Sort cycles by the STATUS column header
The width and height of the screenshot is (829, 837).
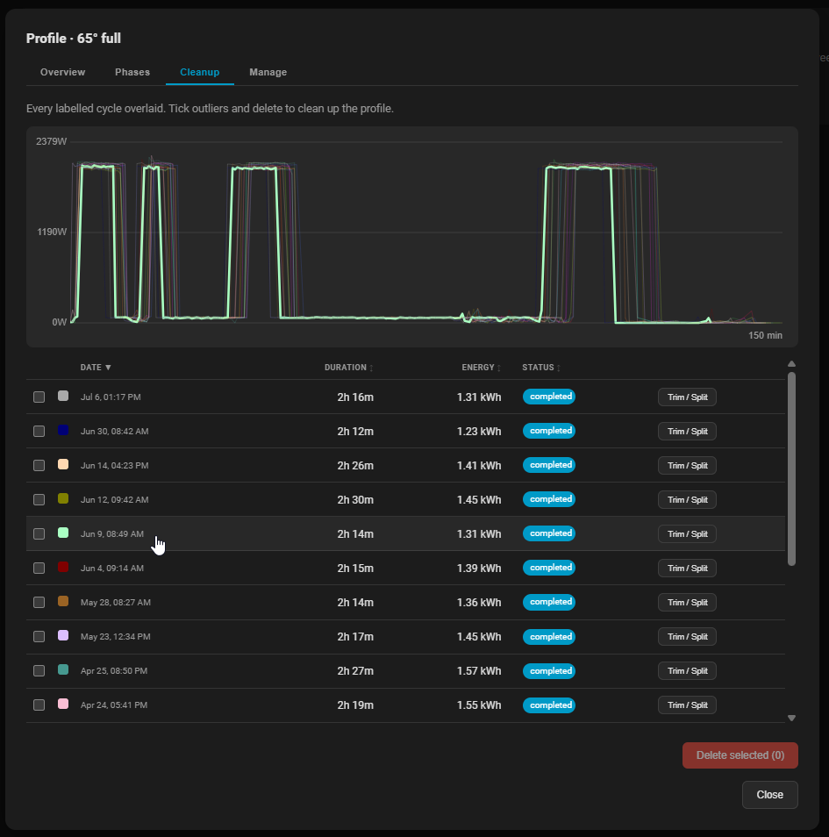[x=541, y=368]
